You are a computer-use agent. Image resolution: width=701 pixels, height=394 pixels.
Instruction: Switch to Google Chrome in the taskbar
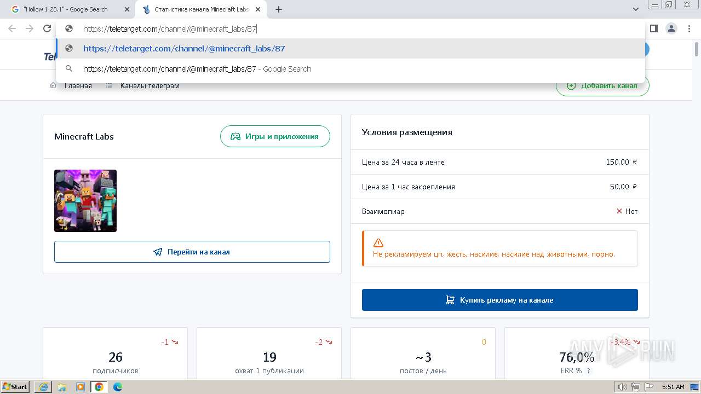click(99, 387)
